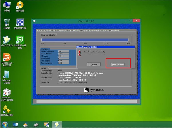
Task: Open Diskgenius 分区工具 icon
Action: (x=7, y=60)
